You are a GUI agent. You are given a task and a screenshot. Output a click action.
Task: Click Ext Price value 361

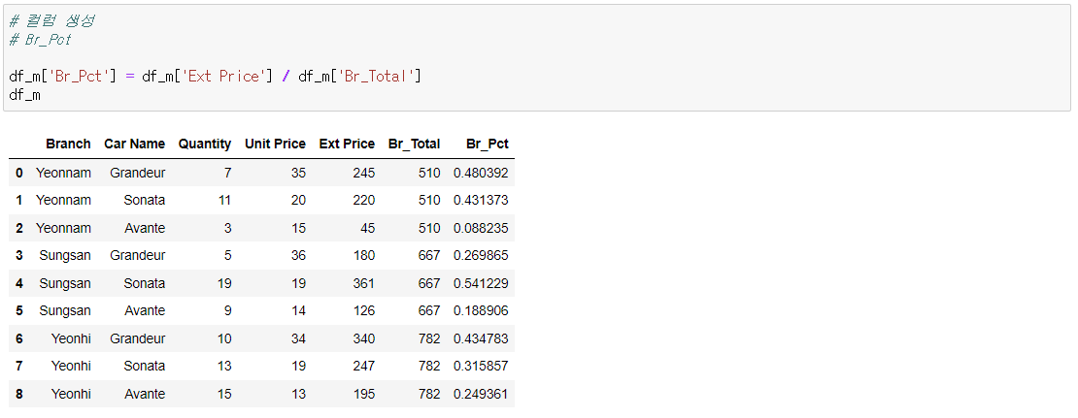click(364, 283)
